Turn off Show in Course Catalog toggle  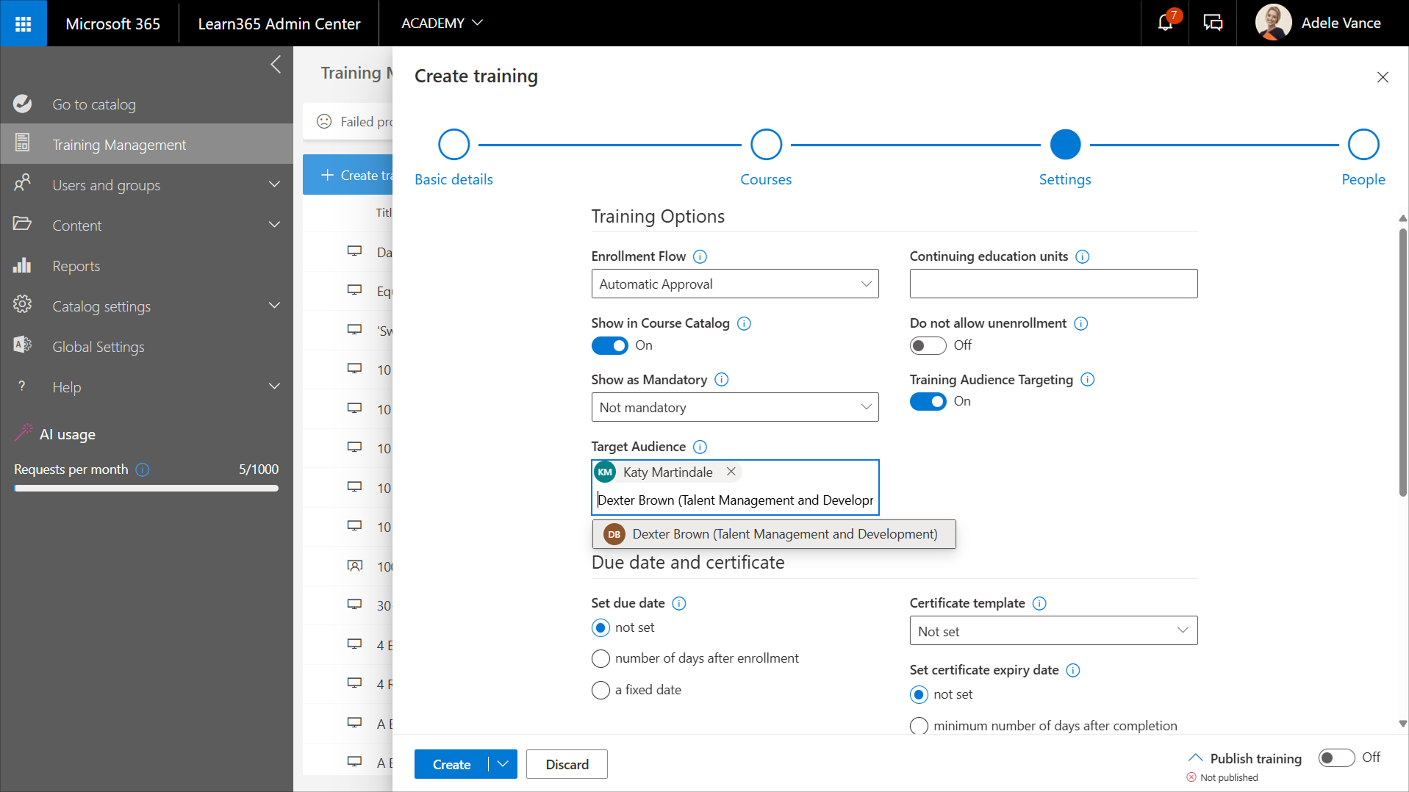pos(609,345)
